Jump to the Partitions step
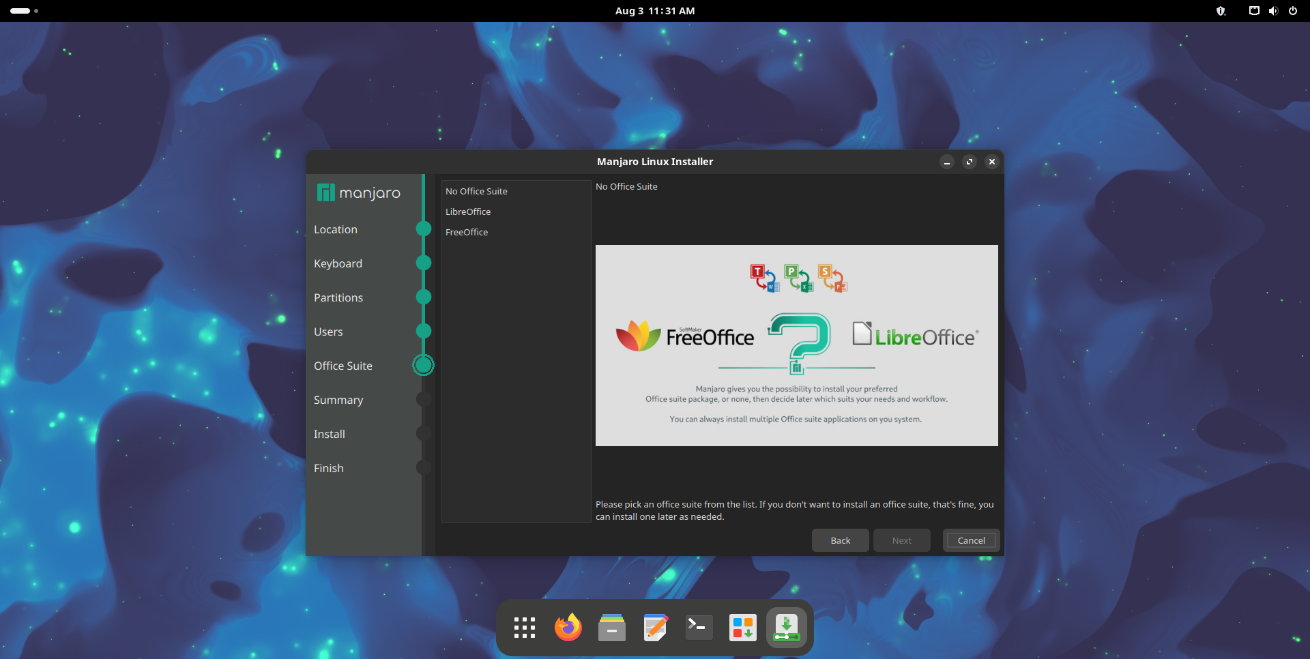The height and width of the screenshot is (659, 1310). 338,297
